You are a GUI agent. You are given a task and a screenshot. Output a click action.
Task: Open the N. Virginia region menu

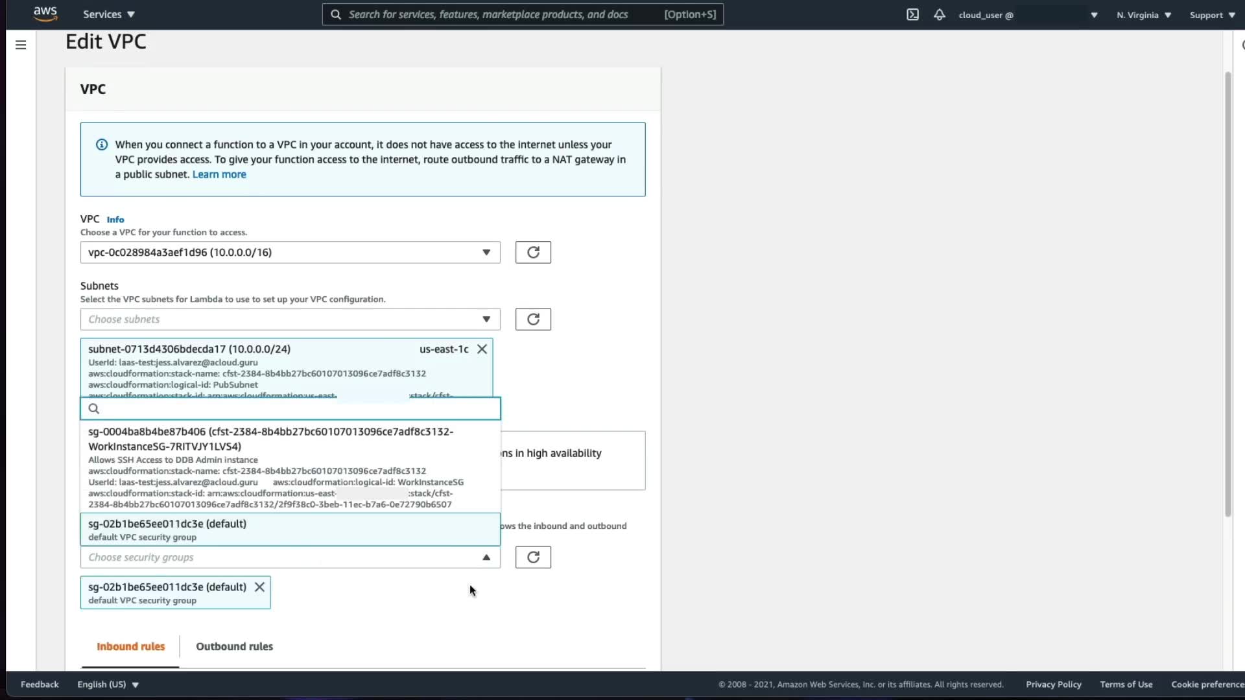click(x=1143, y=15)
